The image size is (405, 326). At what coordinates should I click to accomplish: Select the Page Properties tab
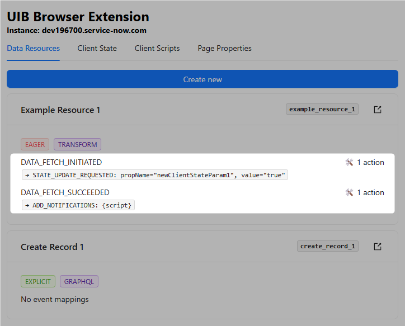pyautogui.click(x=224, y=49)
